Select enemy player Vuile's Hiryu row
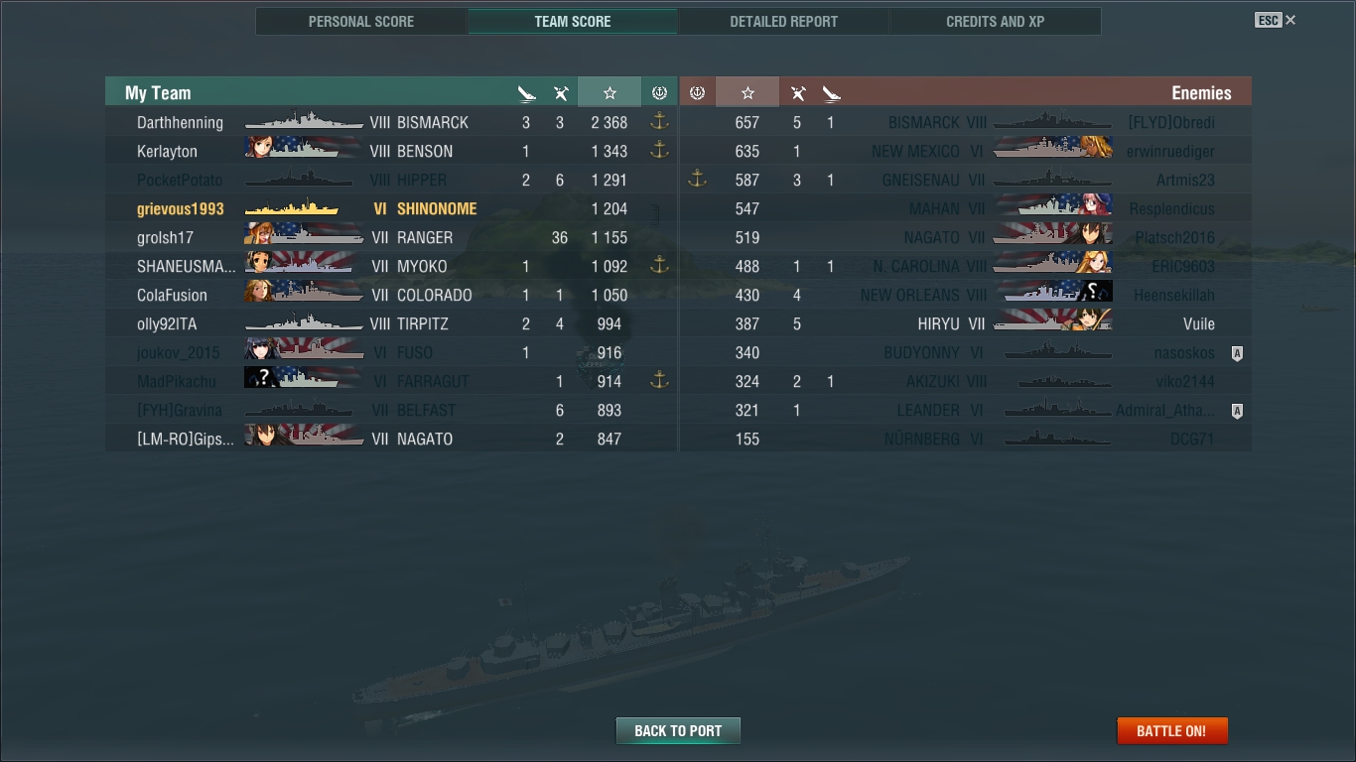1356x762 pixels. [965, 323]
